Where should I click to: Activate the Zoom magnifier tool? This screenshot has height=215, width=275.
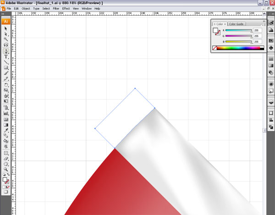click(x=6, y=170)
